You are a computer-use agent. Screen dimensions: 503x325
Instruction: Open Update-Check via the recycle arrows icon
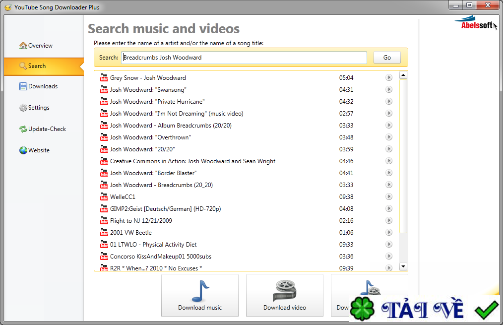22,129
